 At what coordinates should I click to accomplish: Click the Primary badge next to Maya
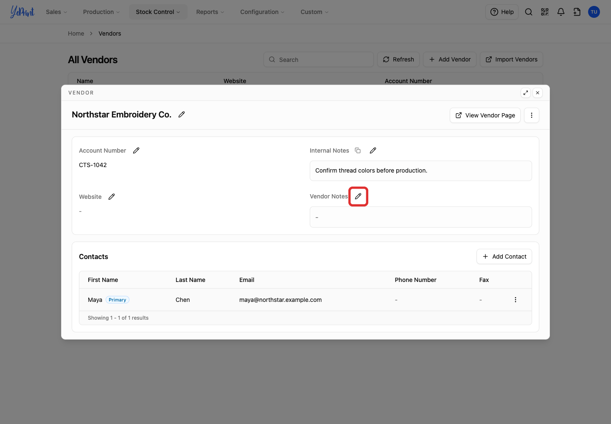point(118,300)
